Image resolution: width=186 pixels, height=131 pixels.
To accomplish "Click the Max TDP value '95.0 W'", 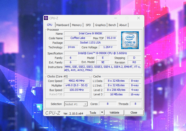I will click(x=111, y=38).
